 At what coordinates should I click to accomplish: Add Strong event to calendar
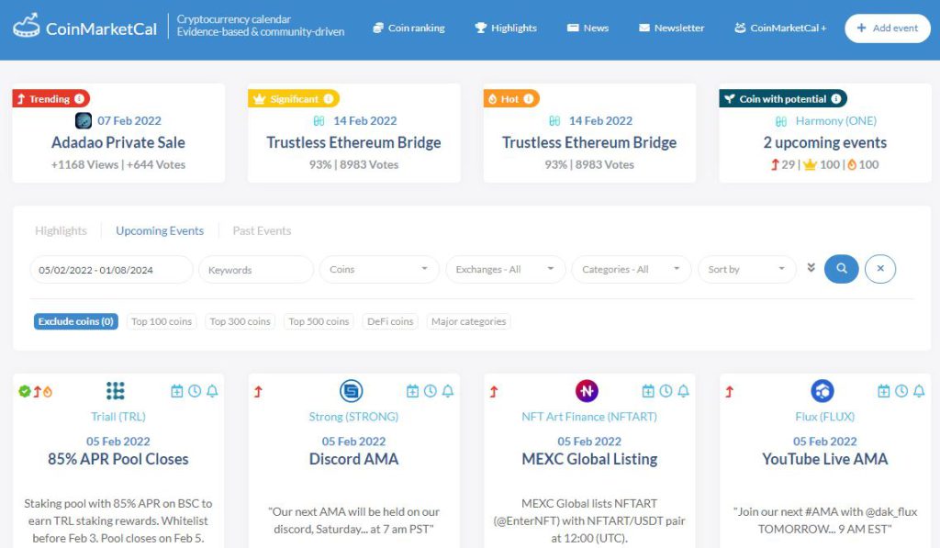(x=412, y=392)
